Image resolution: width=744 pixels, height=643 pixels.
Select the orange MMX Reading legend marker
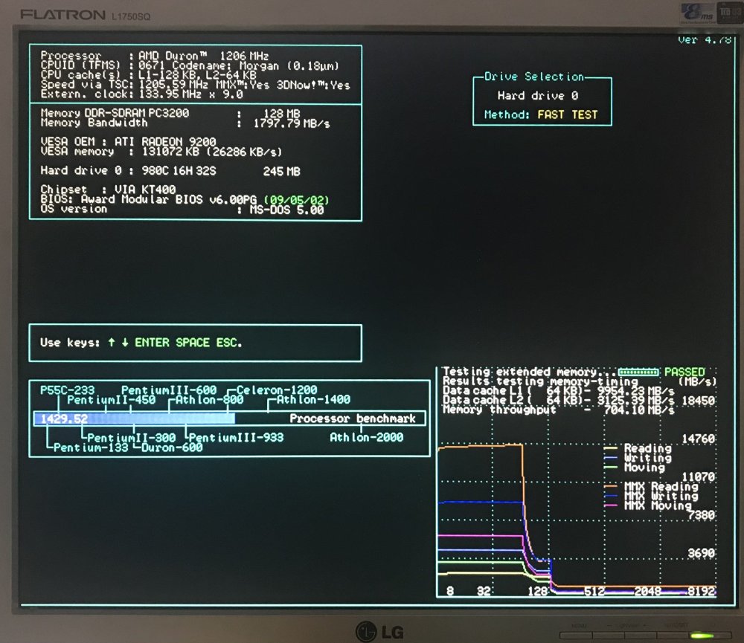click(612, 486)
